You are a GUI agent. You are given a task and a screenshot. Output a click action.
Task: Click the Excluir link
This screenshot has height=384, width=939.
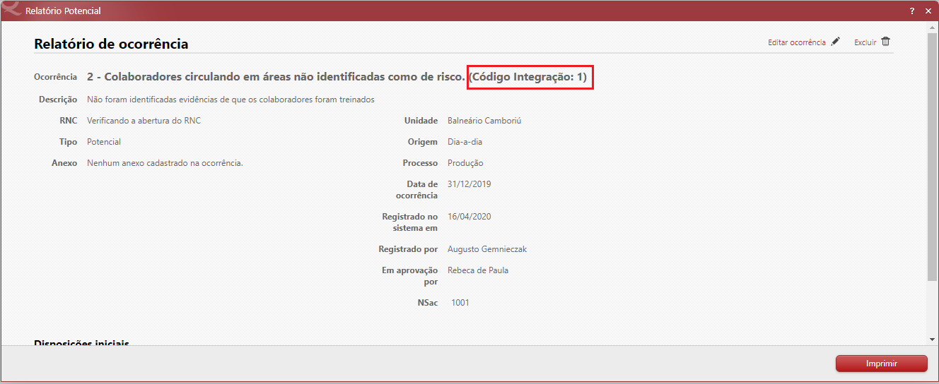(x=865, y=42)
